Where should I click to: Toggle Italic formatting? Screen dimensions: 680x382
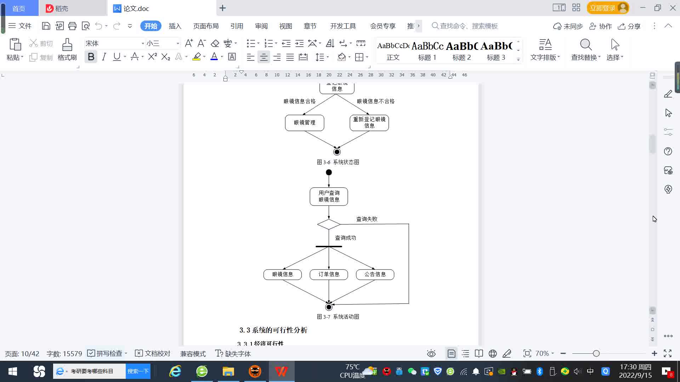tap(104, 57)
